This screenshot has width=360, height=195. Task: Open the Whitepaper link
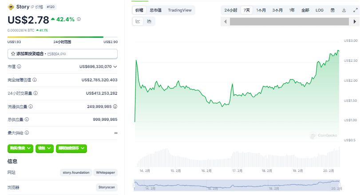pos(105,172)
